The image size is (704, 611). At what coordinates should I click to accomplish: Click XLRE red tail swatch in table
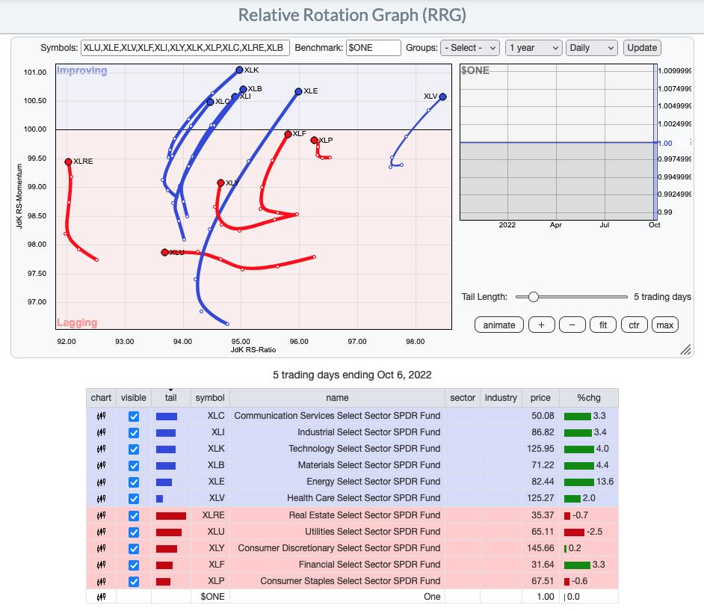170,516
